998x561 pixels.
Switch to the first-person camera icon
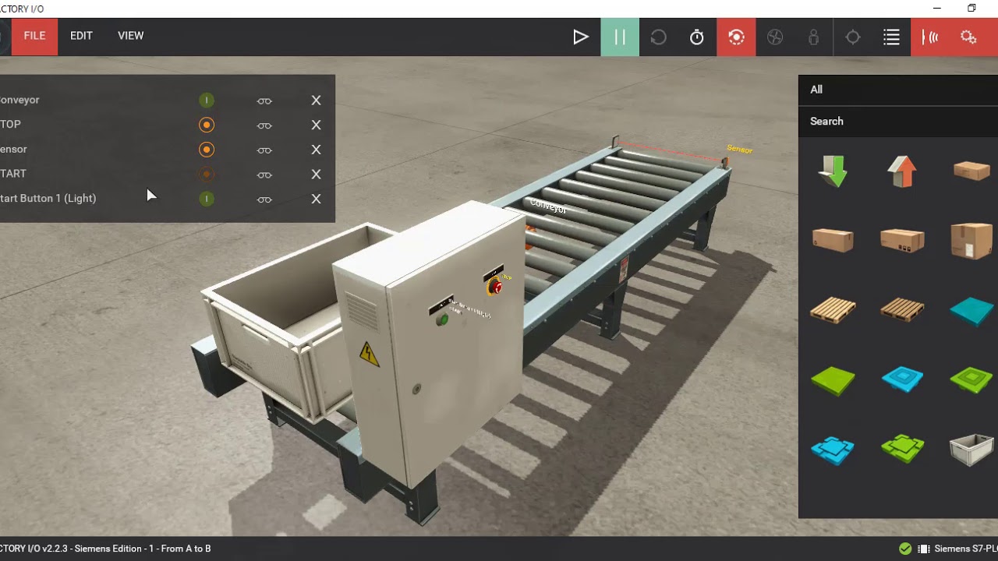click(814, 37)
